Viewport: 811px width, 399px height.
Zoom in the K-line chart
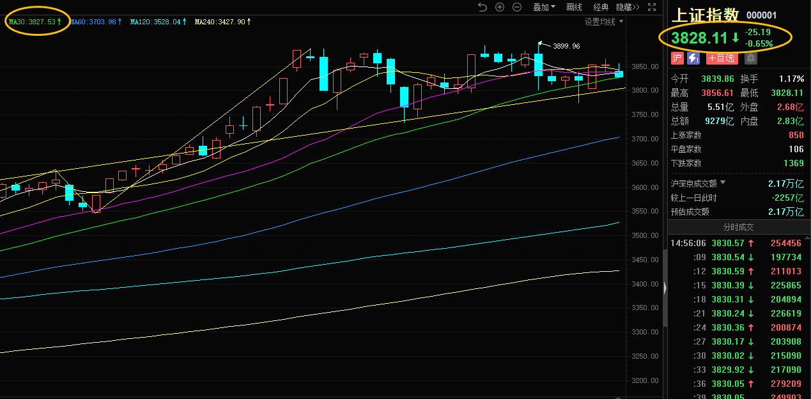500,7
